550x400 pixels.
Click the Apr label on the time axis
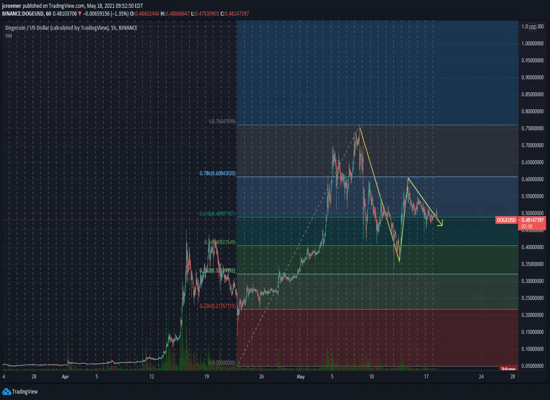[x=66, y=377]
